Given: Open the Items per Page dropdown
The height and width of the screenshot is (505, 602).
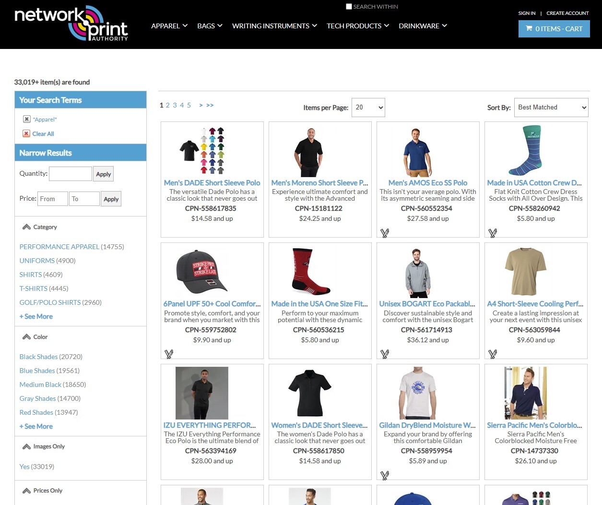Looking at the screenshot, I should tap(368, 108).
